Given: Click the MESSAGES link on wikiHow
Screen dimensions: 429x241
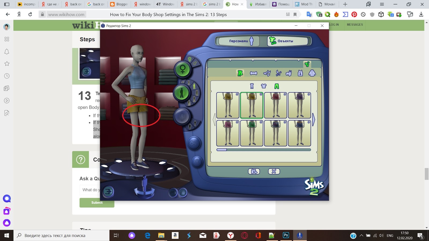Looking at the screenshot, I should click(355, 25).
